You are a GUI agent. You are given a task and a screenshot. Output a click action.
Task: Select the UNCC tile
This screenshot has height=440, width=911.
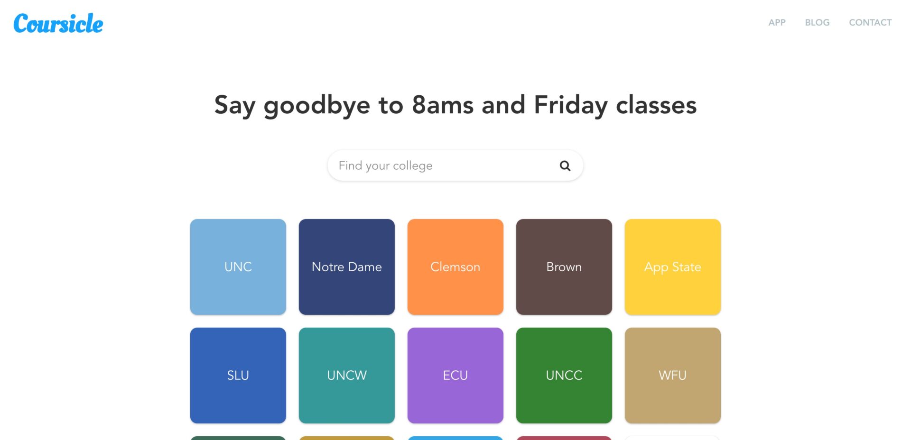tap(564, 375)
